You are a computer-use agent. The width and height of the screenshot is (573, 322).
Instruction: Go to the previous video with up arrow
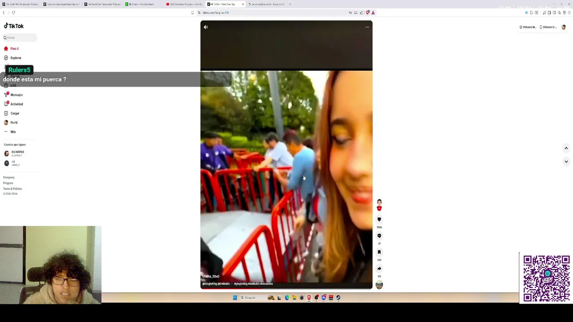pos(566,148)
